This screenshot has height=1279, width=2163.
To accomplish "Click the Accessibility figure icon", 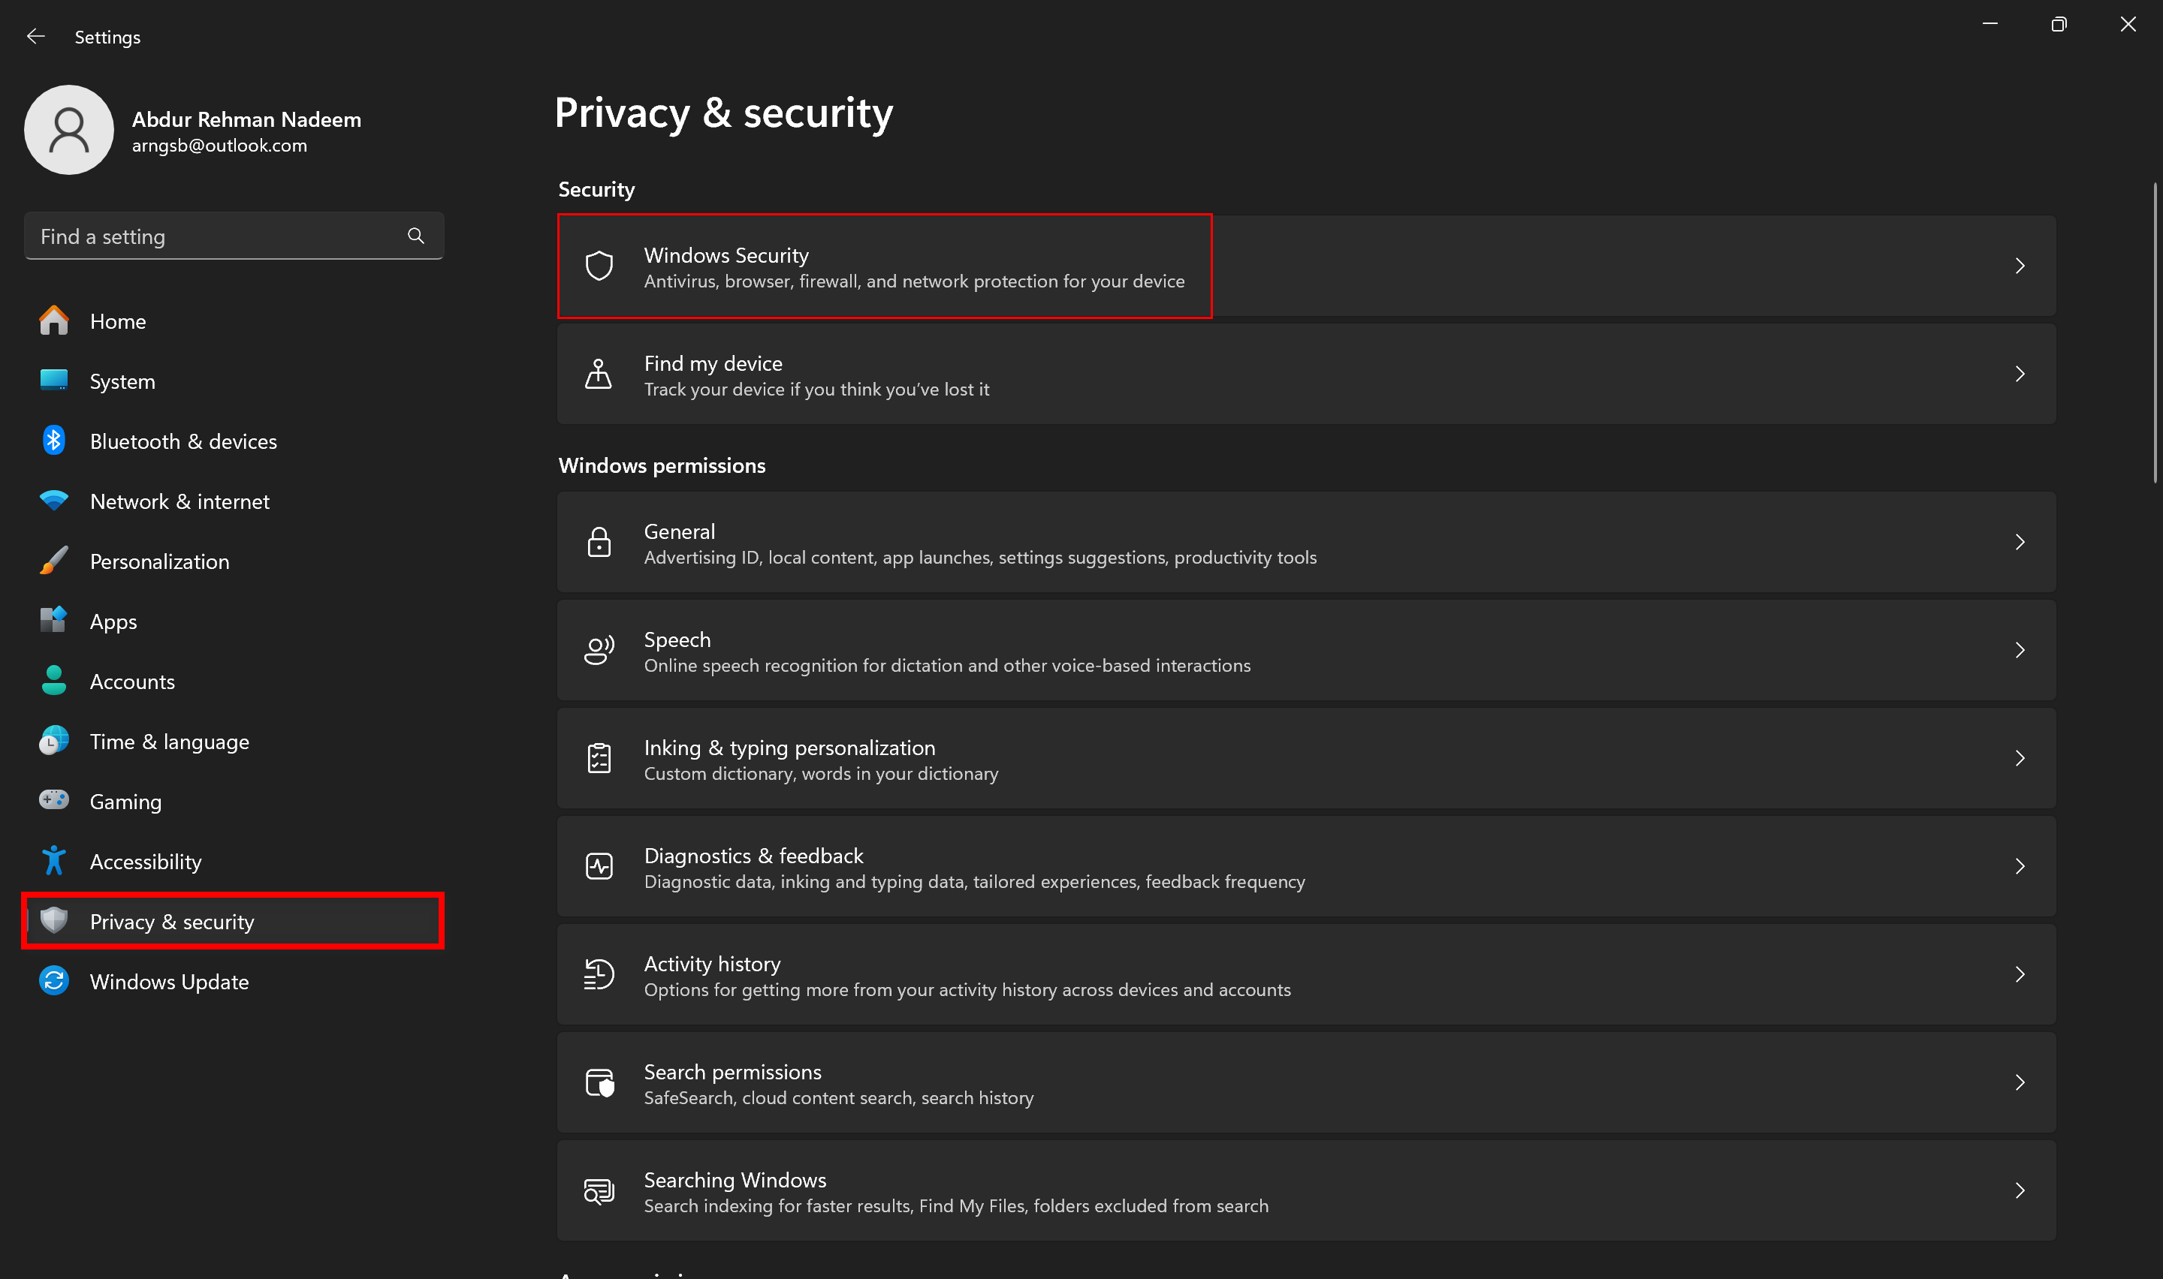I will click(x=53, y=861).
